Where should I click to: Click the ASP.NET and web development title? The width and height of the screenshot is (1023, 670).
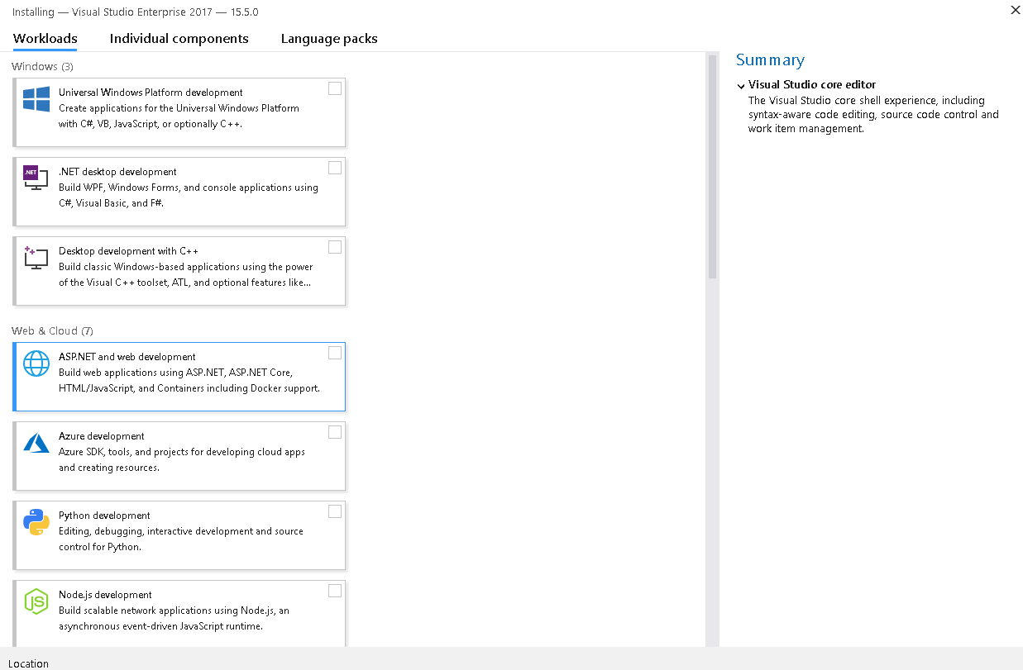(127, 357)
